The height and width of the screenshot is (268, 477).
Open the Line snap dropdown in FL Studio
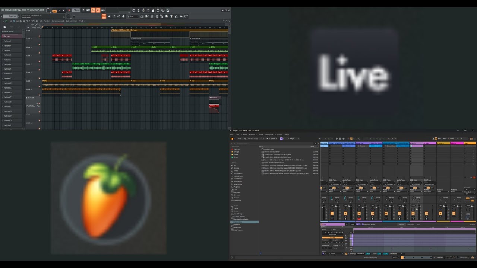133,16
